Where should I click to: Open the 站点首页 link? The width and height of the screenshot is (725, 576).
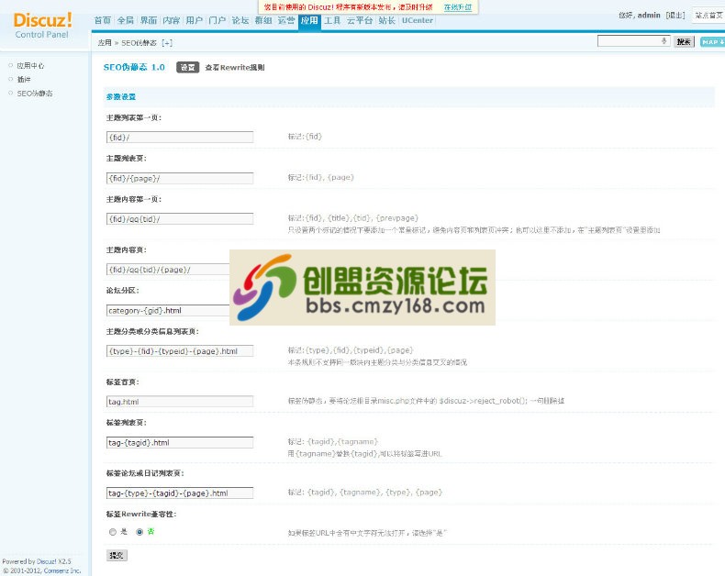708,16
